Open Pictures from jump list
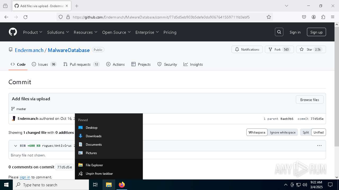Screen dimensions: 339x190 coord(109,153)
